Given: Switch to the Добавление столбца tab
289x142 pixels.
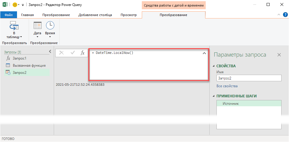Looking at the screenshot, I should coord(95,15).
